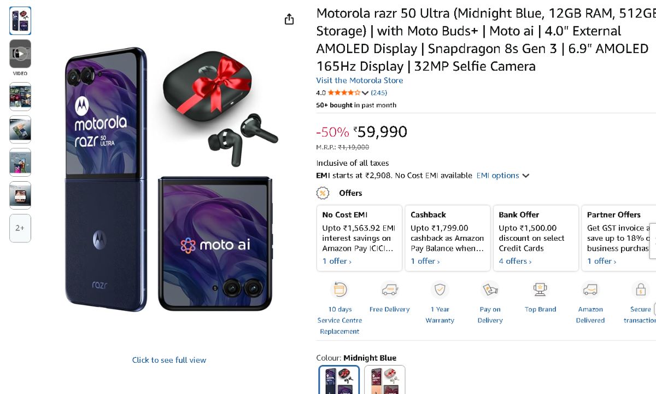Click the Pay on Delivery icon
This screenshot has height=394, width=656.
coord(490,289)
